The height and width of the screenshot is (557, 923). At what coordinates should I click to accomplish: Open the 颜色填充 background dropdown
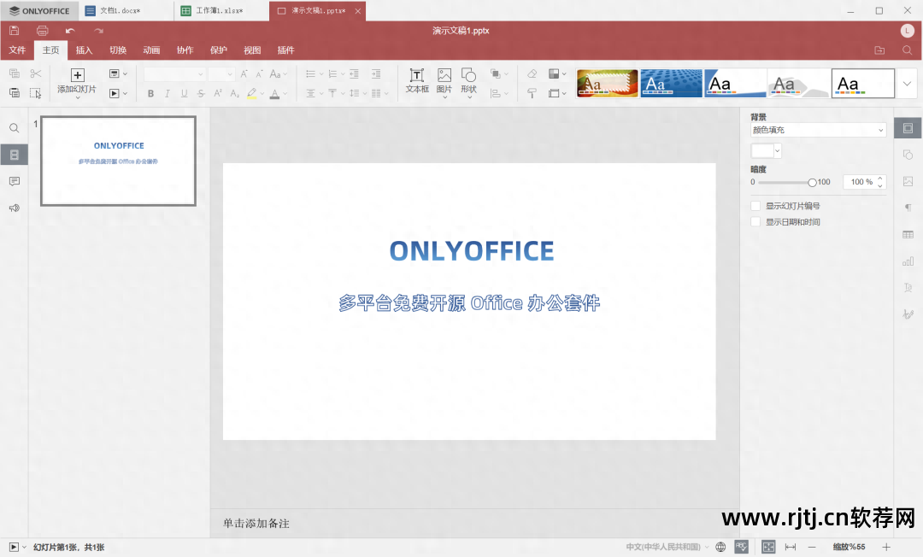[818, 130]
